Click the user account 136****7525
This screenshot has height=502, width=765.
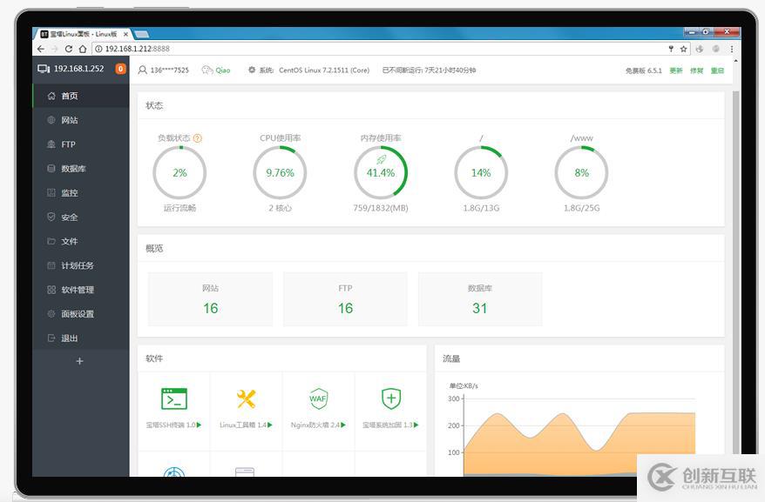click(x=164, y=70)
